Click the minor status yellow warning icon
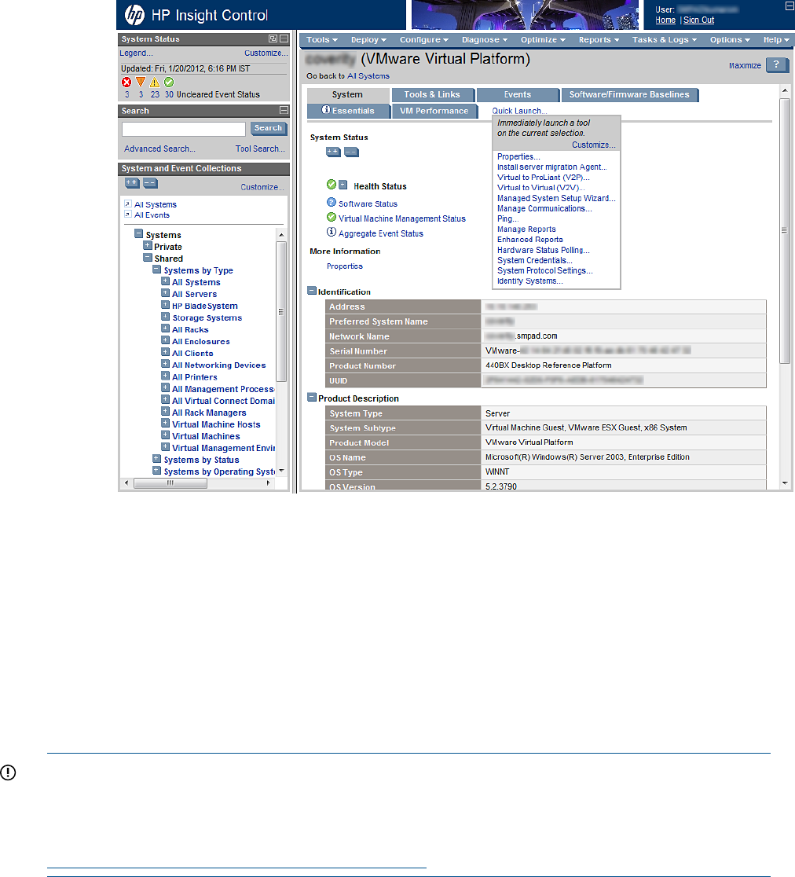795x877 pixels. (155, 83)
